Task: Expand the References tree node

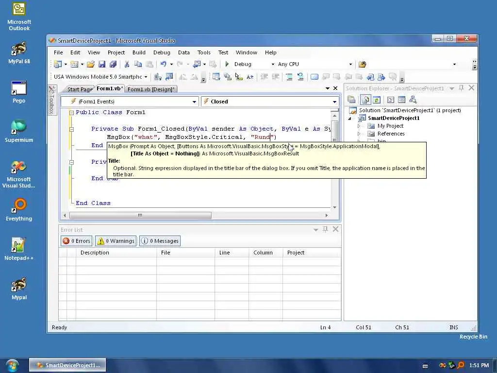Action: 359,134
